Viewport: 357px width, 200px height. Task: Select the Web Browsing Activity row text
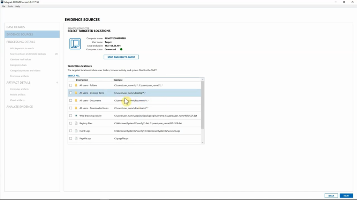[90, 116]
